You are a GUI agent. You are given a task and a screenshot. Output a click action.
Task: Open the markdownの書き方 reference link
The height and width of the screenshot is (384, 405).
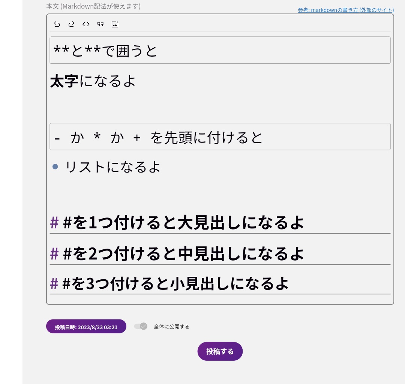(346, 10)
